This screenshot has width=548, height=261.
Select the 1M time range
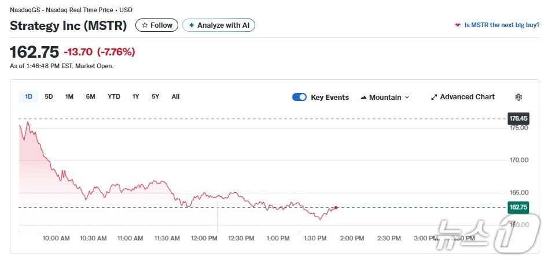[69, 96]
